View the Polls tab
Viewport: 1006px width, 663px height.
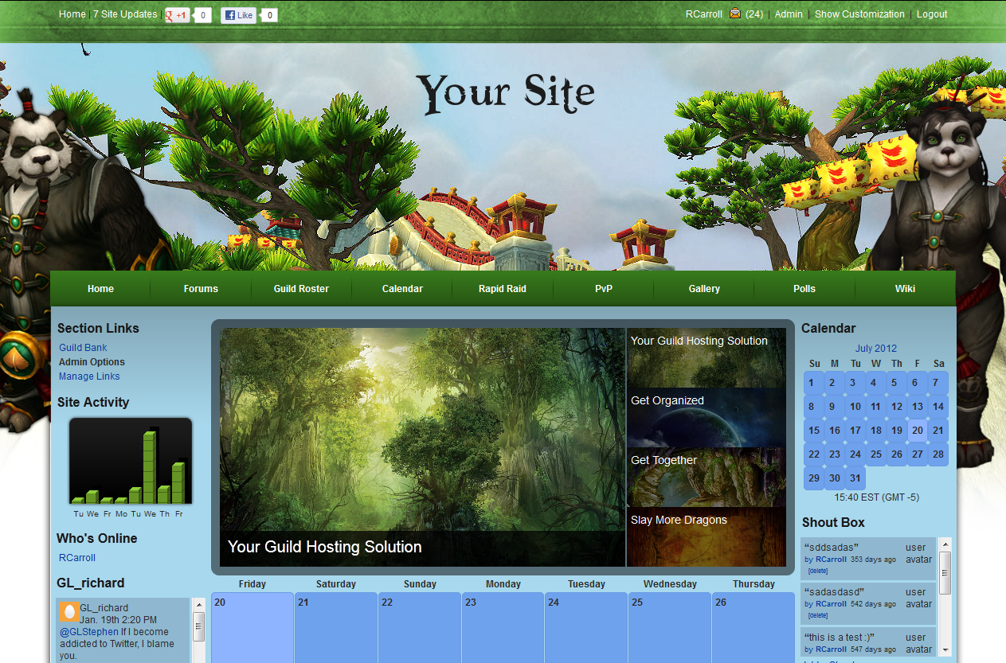coord(804,289)
